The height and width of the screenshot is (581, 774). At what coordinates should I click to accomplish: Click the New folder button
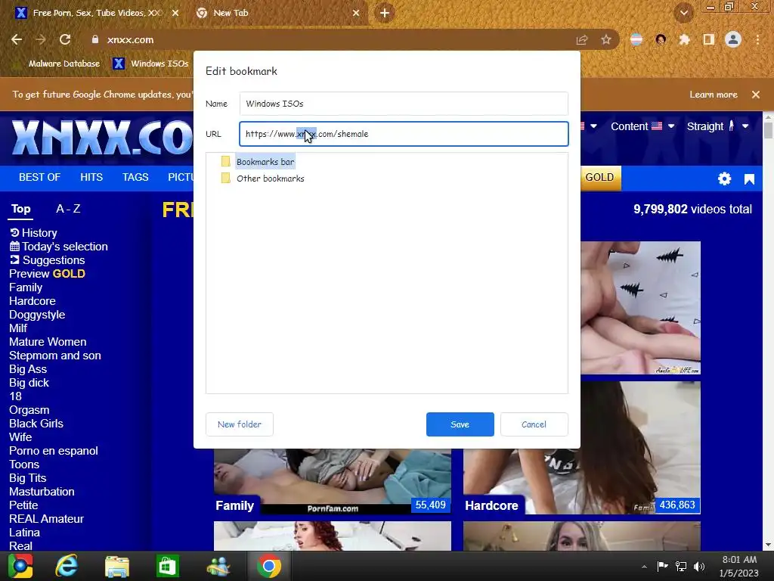(x=240, y=424)
